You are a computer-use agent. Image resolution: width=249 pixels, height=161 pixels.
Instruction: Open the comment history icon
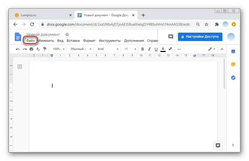point(171,37)
